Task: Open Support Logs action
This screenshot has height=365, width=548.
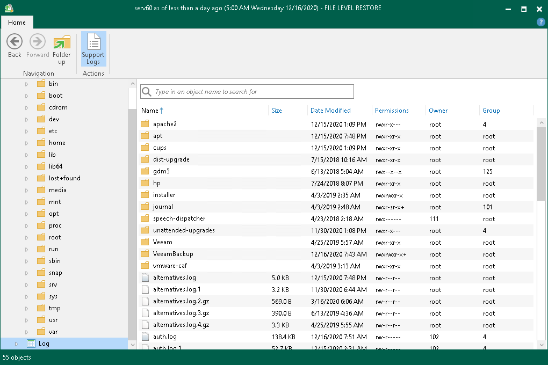Action: coord(93,48)
